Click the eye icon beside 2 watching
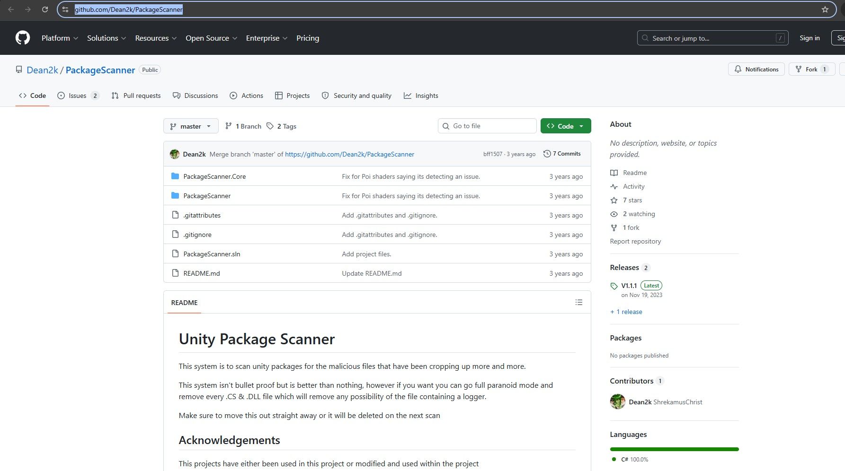 click(x=614, y=214)
